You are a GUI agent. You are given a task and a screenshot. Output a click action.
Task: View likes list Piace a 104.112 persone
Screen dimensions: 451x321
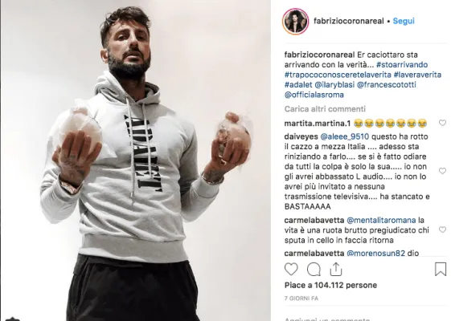point(330,285)
